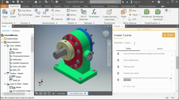Open Bill of Materials
This screenshot has height=100, width=179.
click(83, 15)
